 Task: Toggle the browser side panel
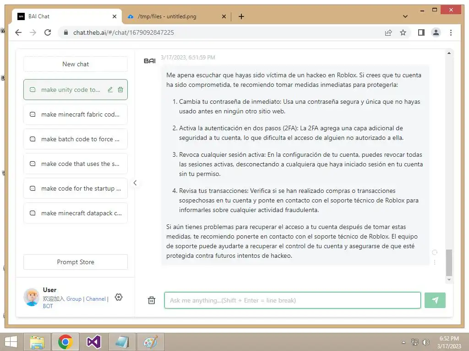pyautogui.click(x=421, y=32)
